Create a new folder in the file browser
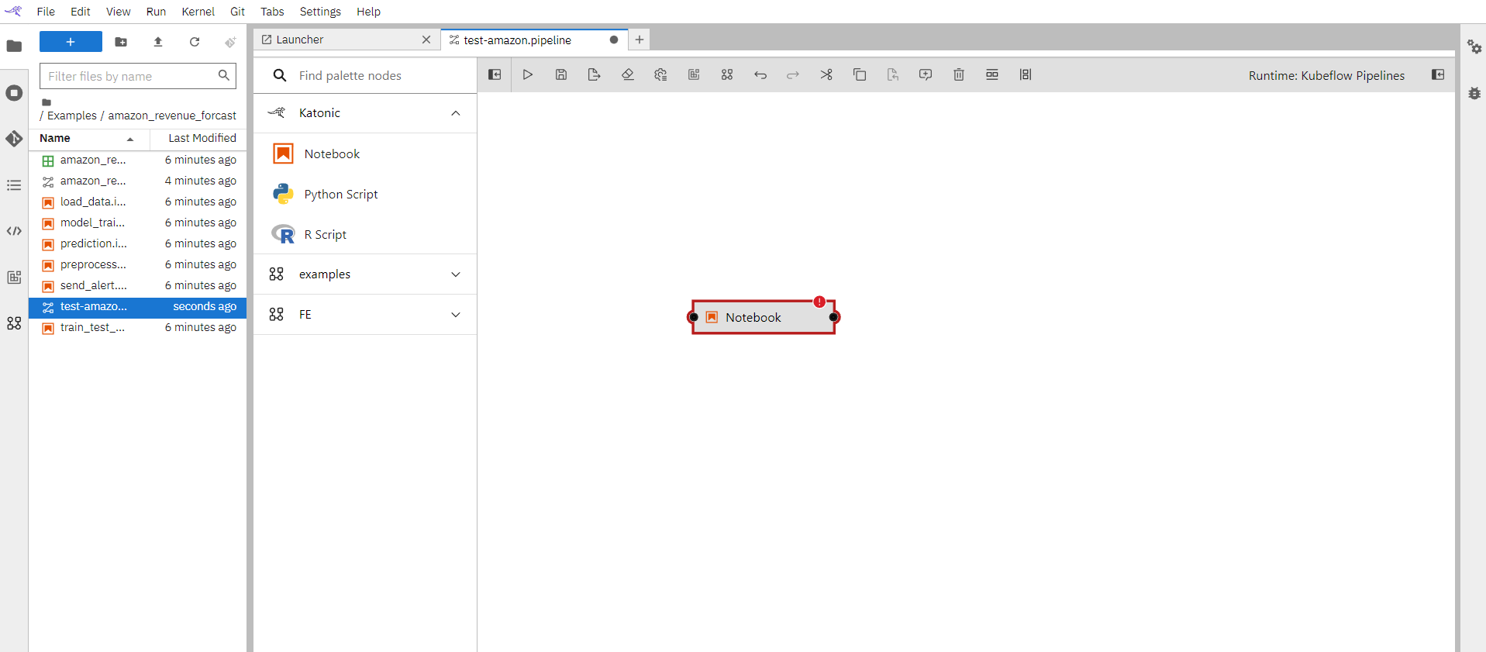The height and width of the screenshot is (652, 1486). coord(121,42)
